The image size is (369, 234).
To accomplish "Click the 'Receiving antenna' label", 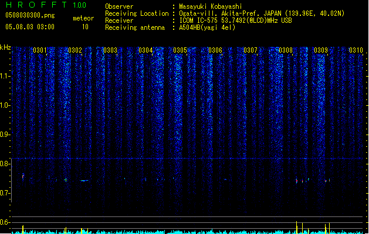I will (135, 27).
